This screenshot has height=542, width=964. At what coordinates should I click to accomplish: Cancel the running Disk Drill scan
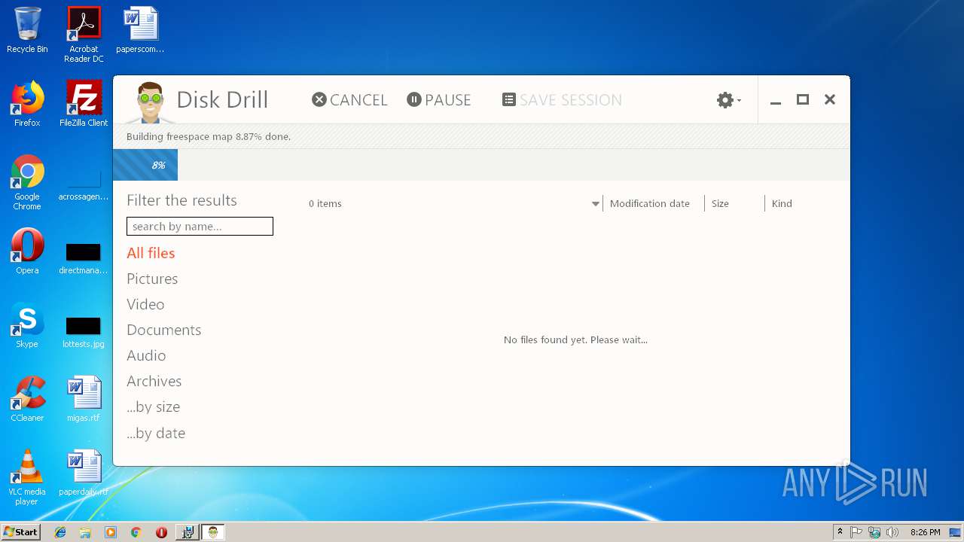349,99
